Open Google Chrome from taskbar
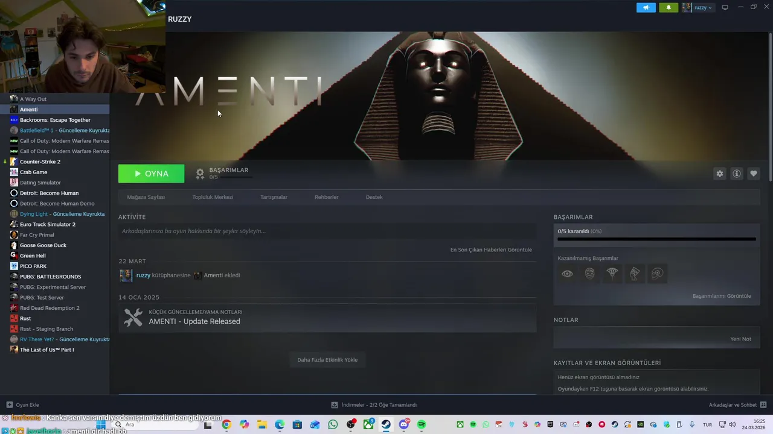 tap(226, 424)
